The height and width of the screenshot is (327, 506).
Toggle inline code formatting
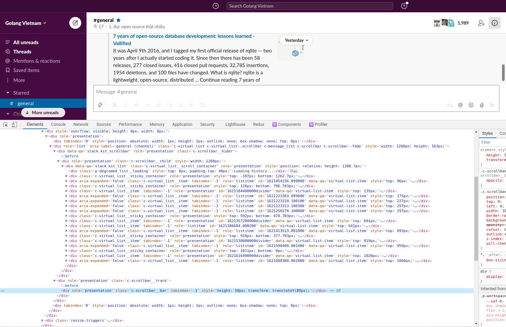pyautogui.click(x=147, y=105)
